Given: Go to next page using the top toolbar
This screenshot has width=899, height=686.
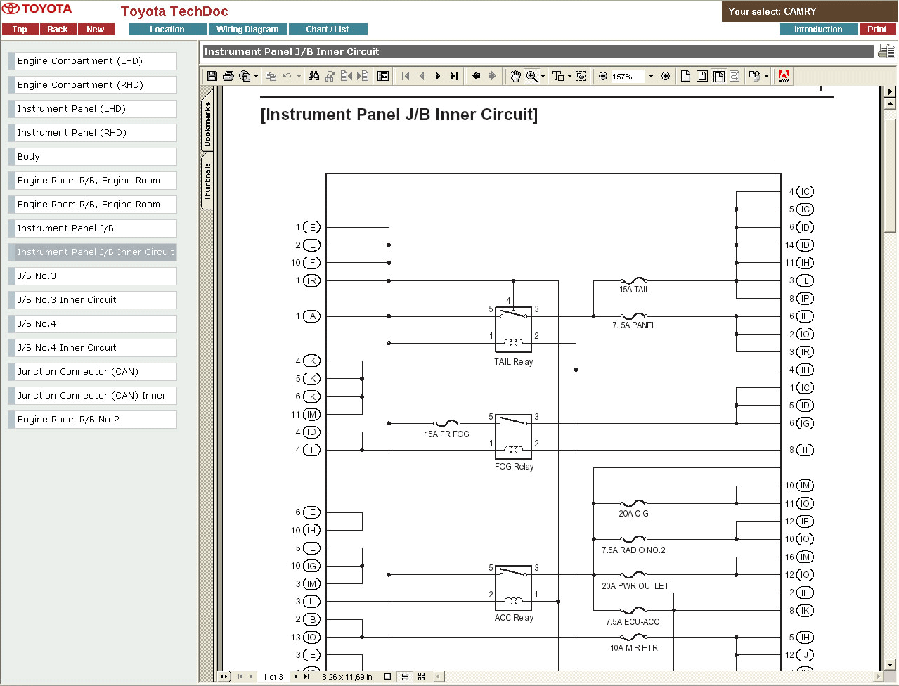Looking at the screenshot, I should (438, 76).
